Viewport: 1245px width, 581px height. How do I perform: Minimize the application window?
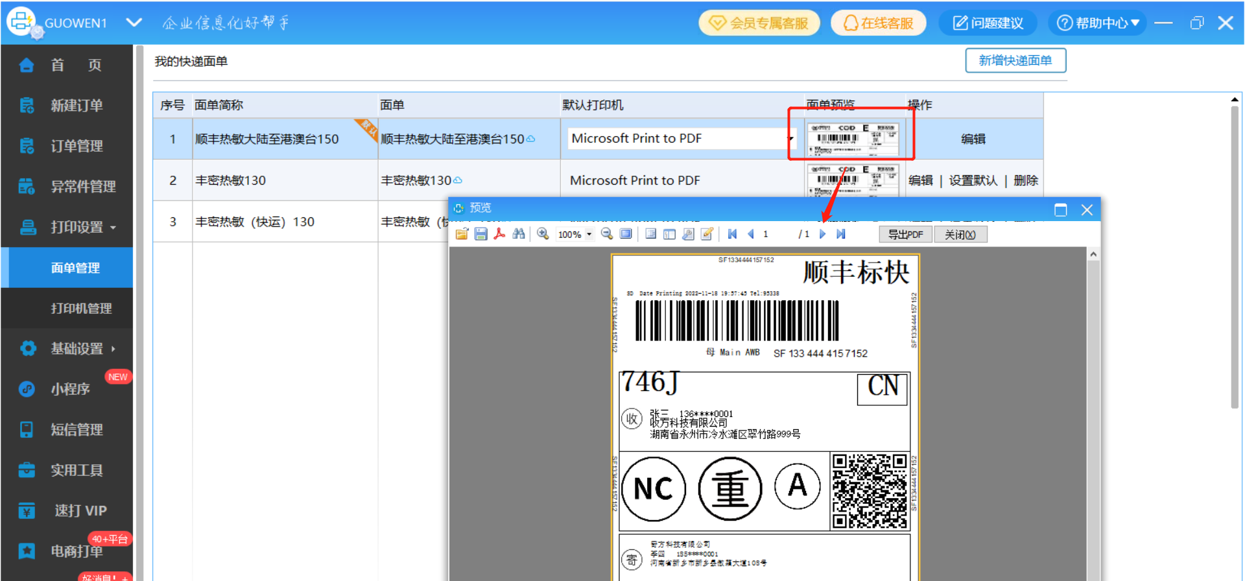click(1164, 23)
